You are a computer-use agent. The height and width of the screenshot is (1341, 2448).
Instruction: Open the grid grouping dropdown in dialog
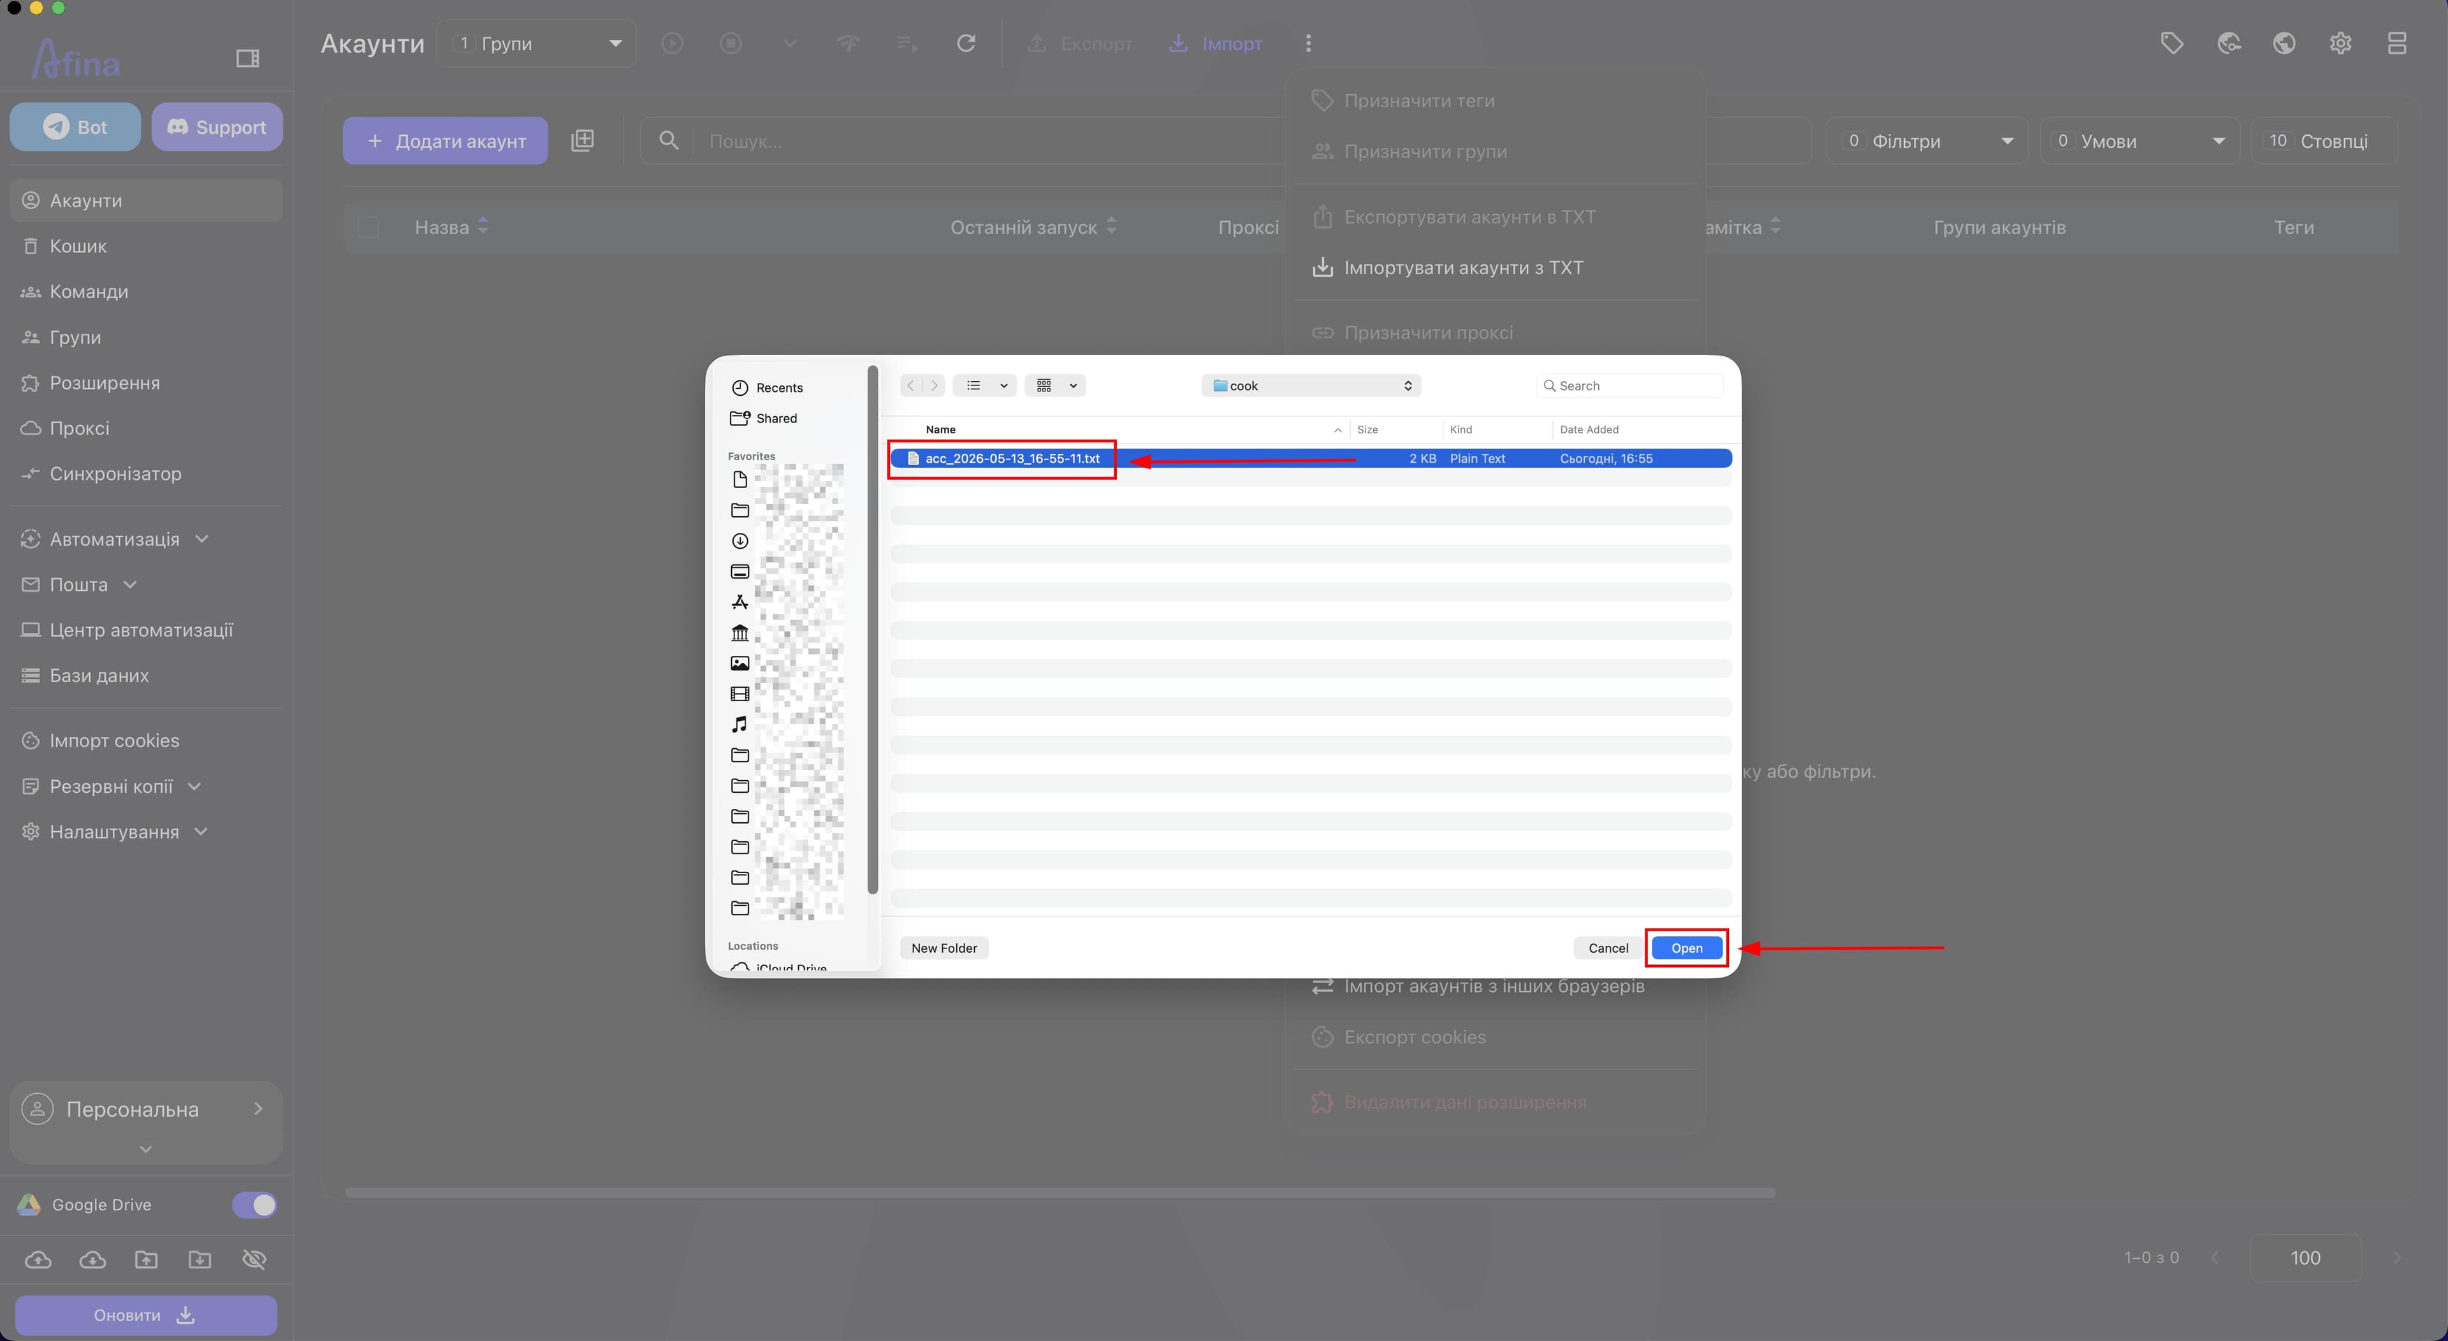pyautogui.click(x=1055, y=386)
